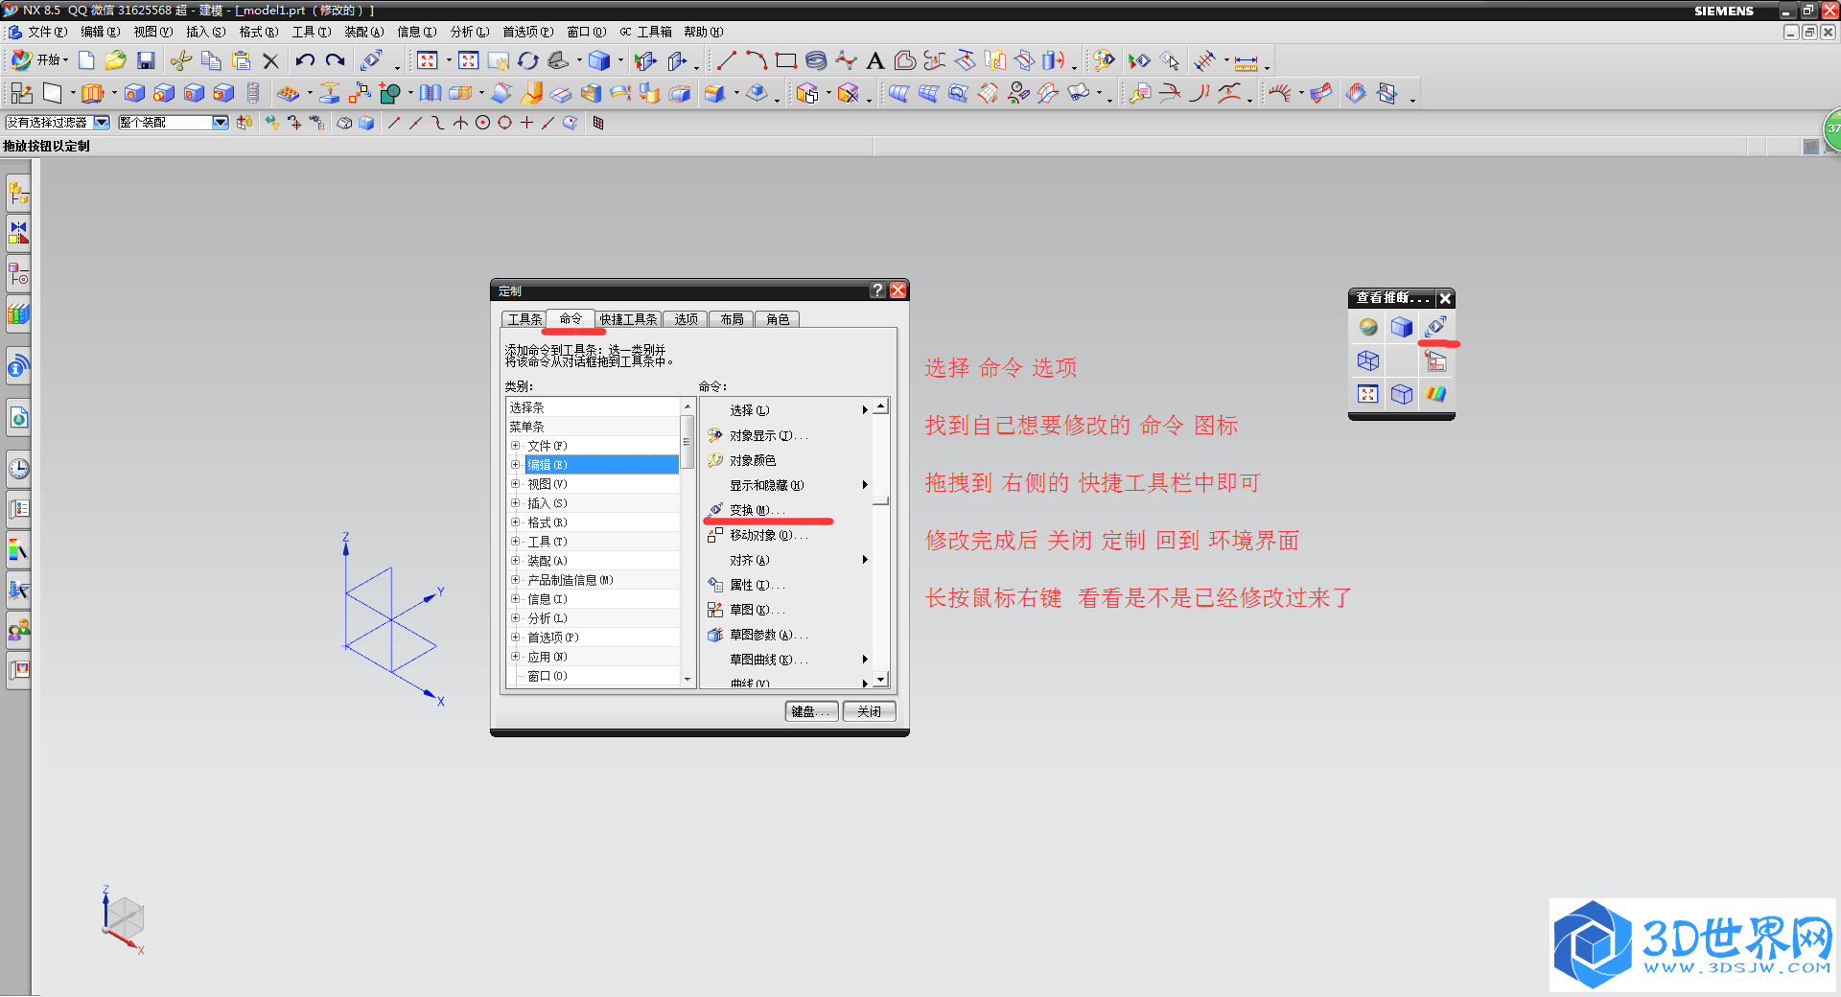Save the part with floppy icon
1841x997 pixels.
click(146, 61)
